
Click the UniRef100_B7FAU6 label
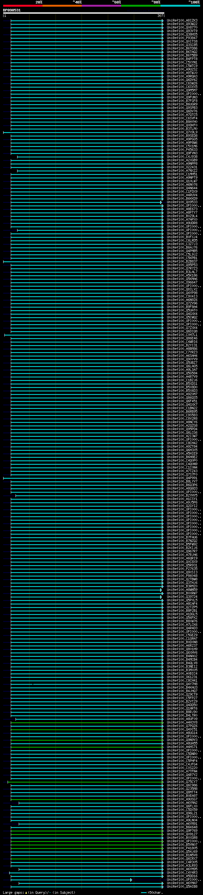pos(182,538)
